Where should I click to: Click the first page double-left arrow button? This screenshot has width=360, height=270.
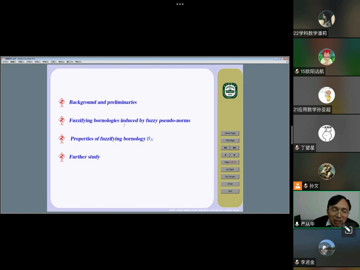225,148
